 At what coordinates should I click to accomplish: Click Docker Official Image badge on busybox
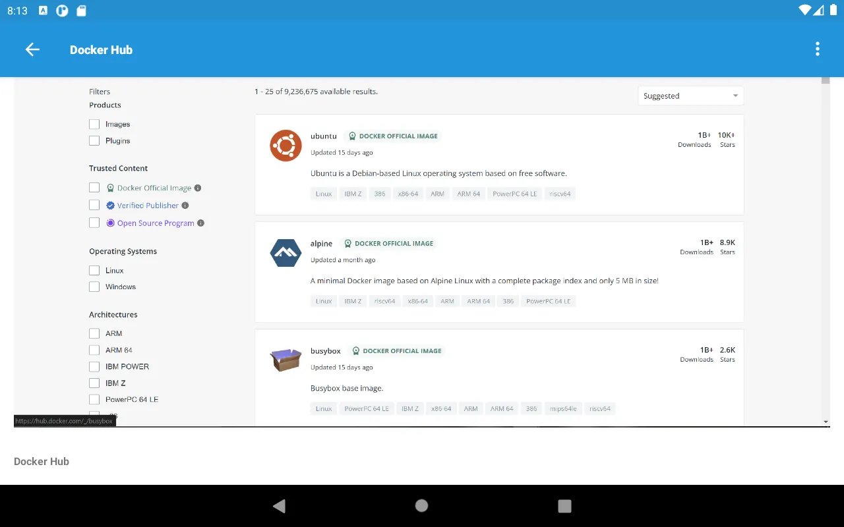point(396,350)
